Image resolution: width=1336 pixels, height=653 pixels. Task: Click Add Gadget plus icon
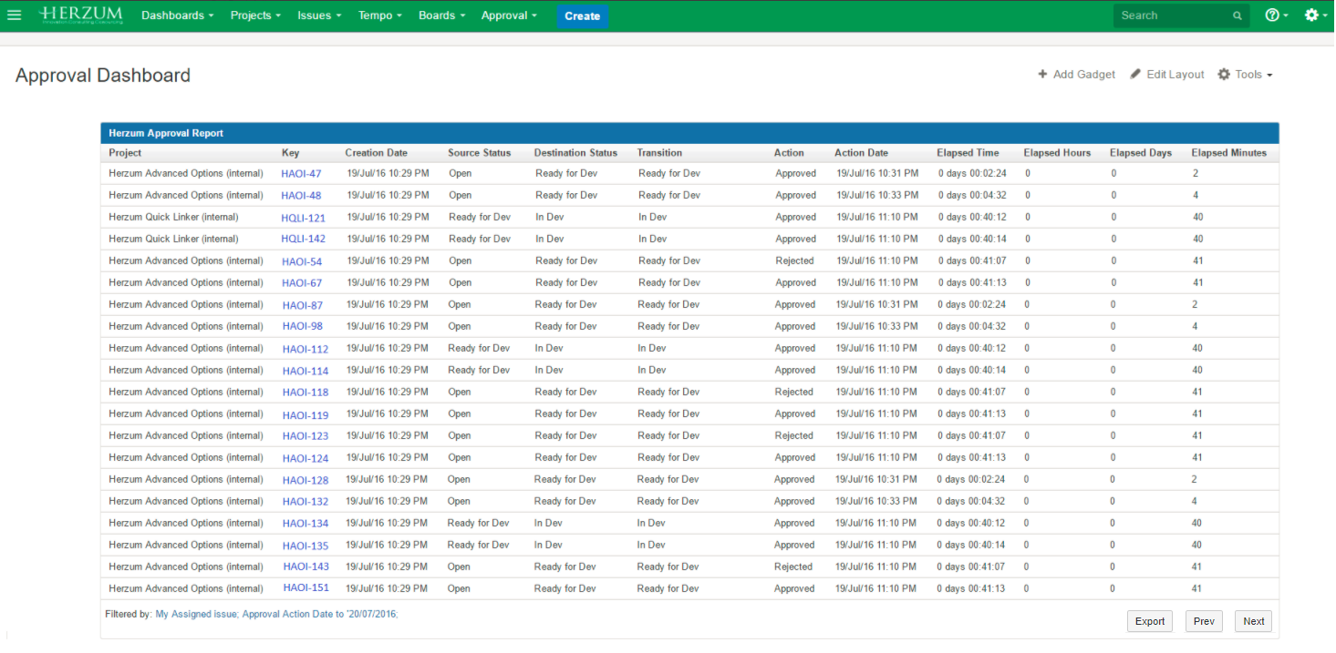[1042, 75]
